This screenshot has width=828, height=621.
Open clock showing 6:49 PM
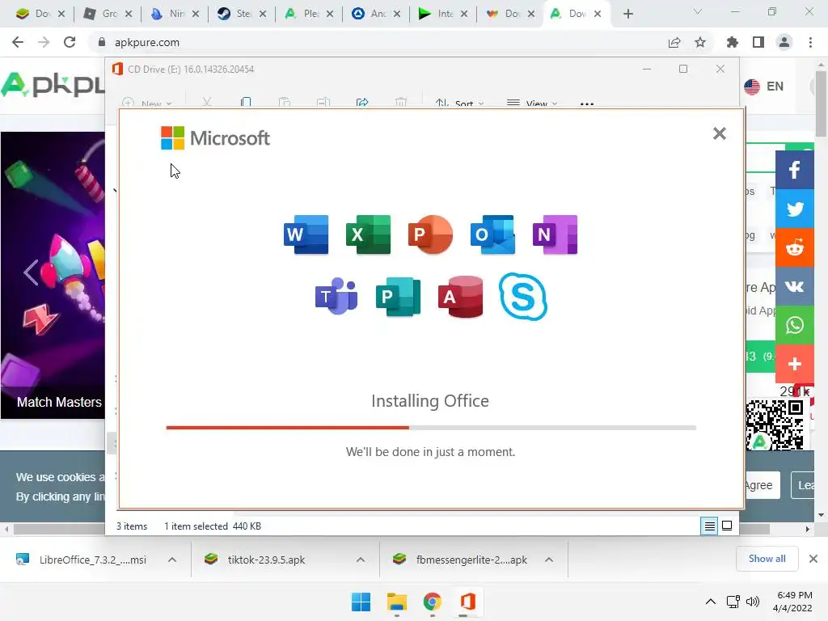point(793,602)
